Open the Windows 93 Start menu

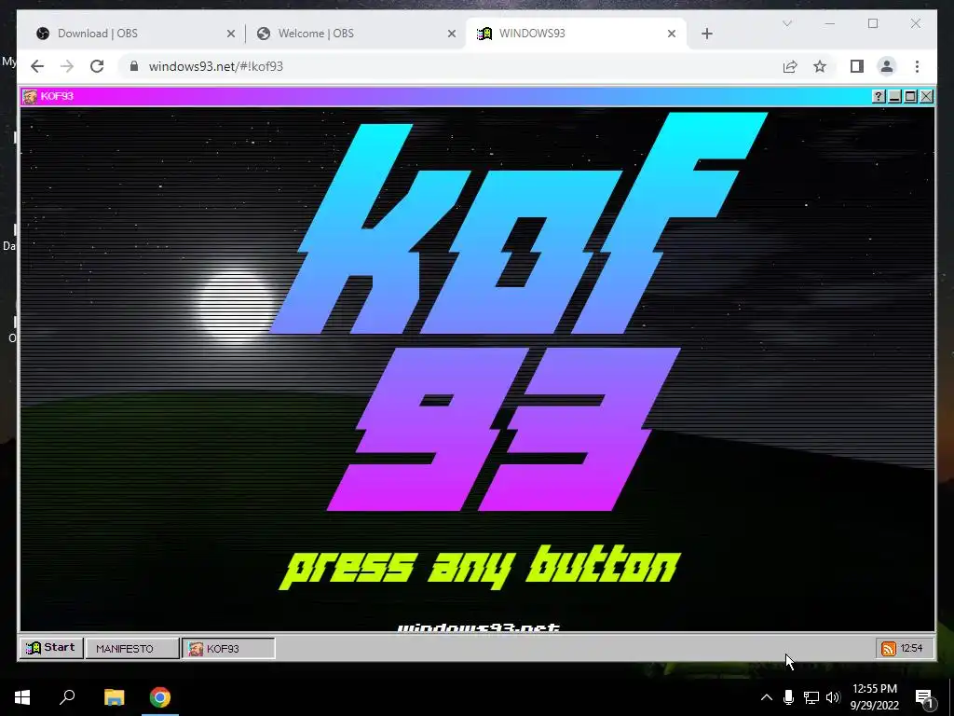[x=51, y=648]
